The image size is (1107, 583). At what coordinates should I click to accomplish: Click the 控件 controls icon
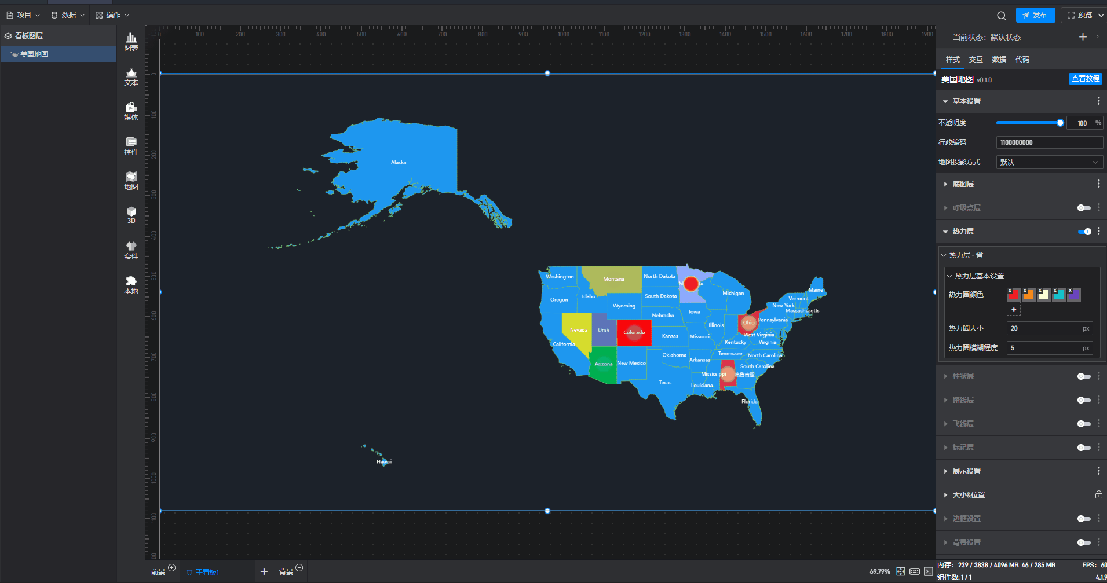pyautogui.click(x=131, y=146)
